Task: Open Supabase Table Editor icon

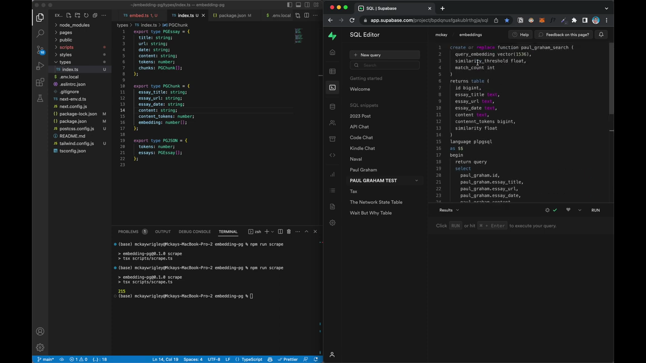Action: pyautogui.click(x=332, y=71)
